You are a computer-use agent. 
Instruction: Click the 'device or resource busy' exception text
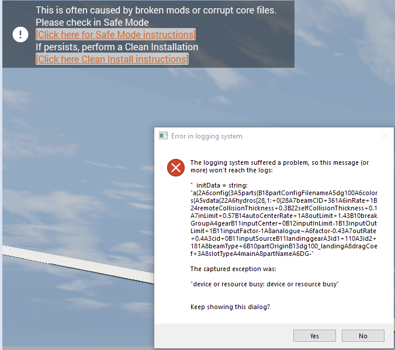(265, 284)
